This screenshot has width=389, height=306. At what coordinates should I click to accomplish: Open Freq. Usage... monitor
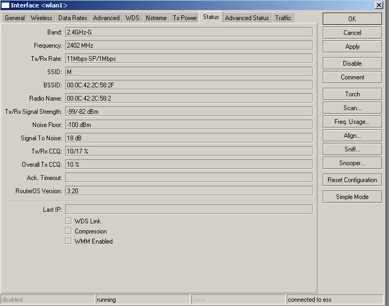pos(352,122)
